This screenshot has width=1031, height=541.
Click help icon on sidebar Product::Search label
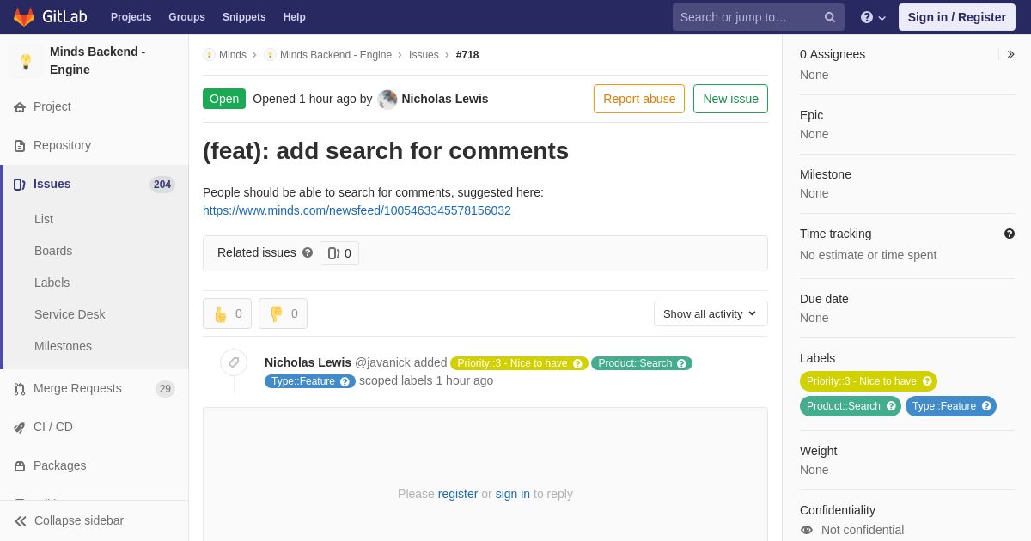(891, 406)
